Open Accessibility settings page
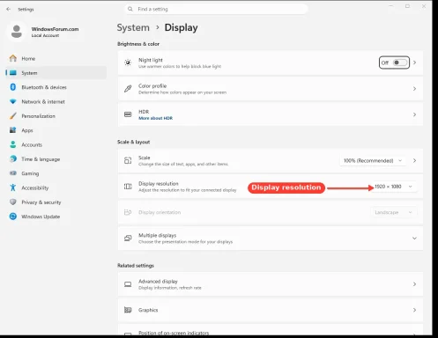This screenshot has width=438, height=338. tap(56, 187)
